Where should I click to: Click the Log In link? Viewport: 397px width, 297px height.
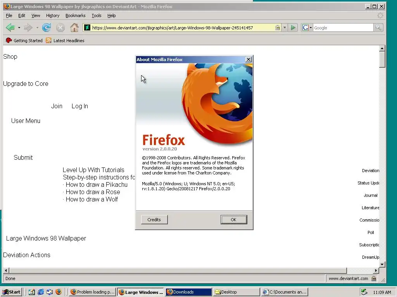click(x=80, y=106)
